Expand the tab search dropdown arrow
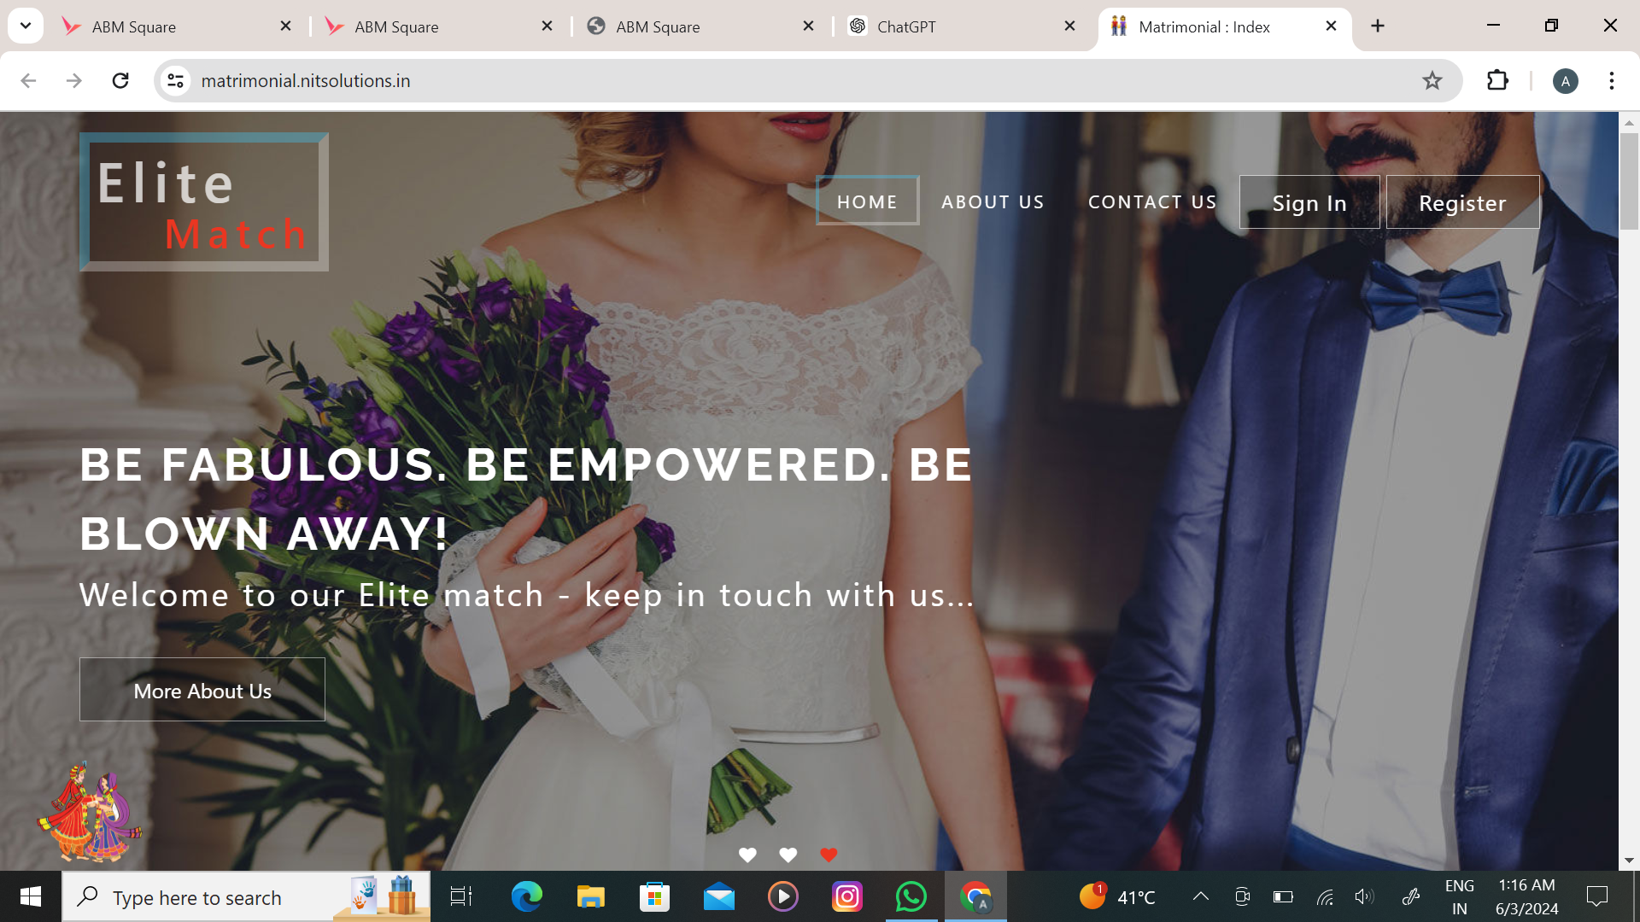This screenshot has width=1640, height=922. [x=26, y=26]
